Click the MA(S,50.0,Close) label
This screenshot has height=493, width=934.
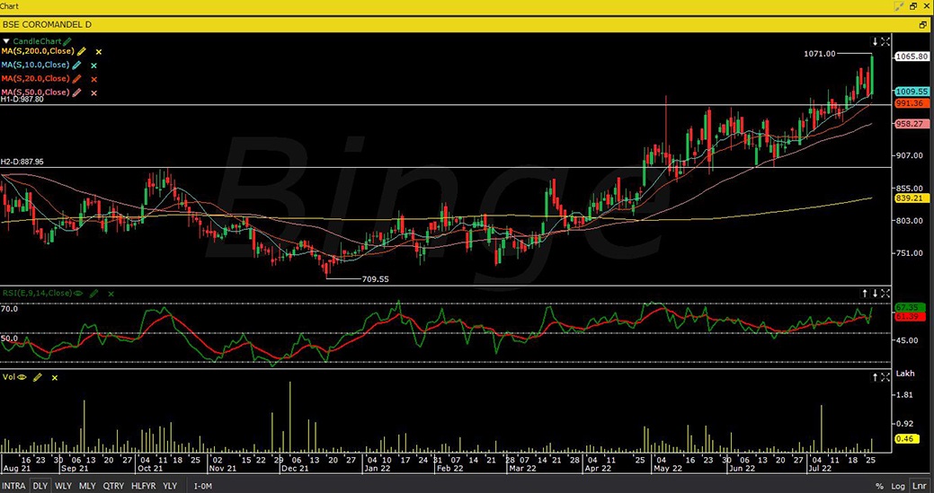click(x=35, y=92)
